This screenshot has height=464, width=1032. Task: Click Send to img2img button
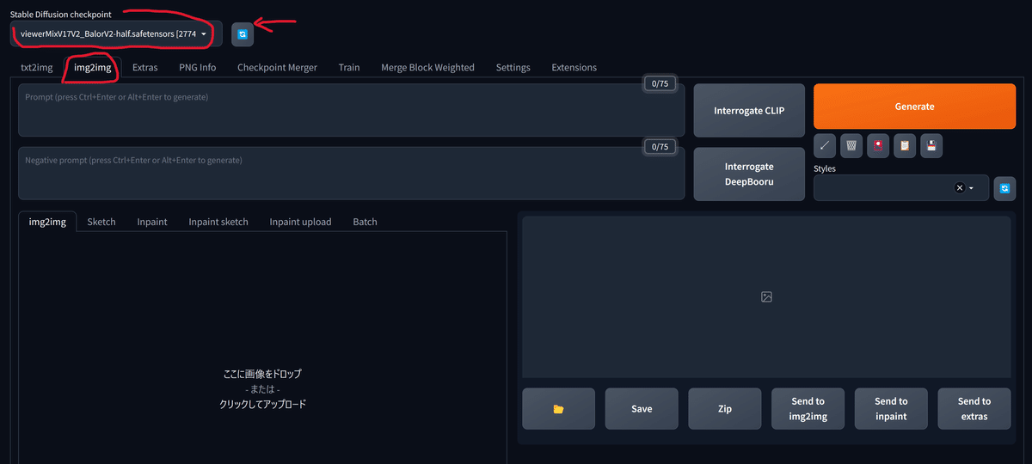point(808,409)
